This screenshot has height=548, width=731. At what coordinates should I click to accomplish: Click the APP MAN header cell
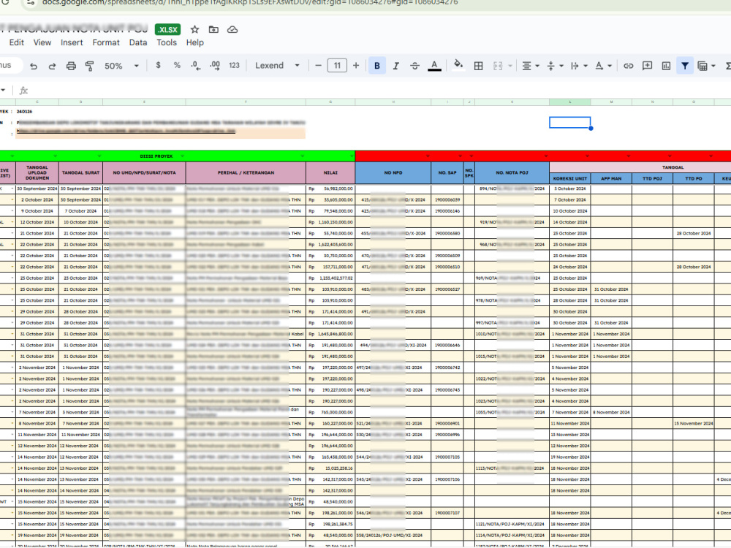pyautogui.click(x=611, y=178)
